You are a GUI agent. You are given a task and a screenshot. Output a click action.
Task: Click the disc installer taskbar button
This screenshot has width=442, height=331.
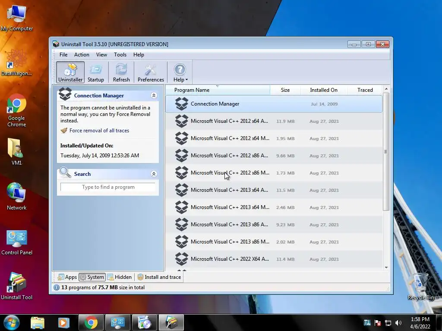[x=144, y=322]
